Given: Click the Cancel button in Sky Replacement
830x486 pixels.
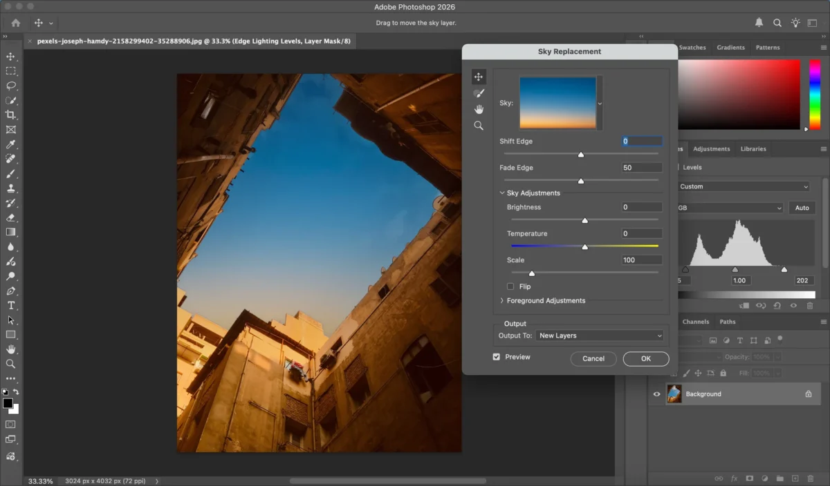Looking at the screenshot, I should click(x=593, y=359).
